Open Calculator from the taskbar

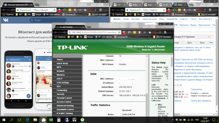pos(59,120)
